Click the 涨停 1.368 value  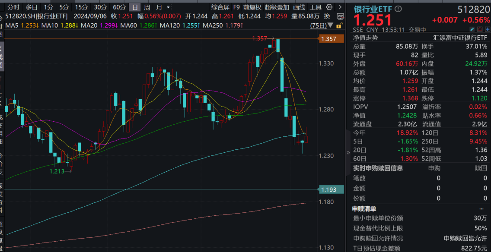tap(411, 98)
